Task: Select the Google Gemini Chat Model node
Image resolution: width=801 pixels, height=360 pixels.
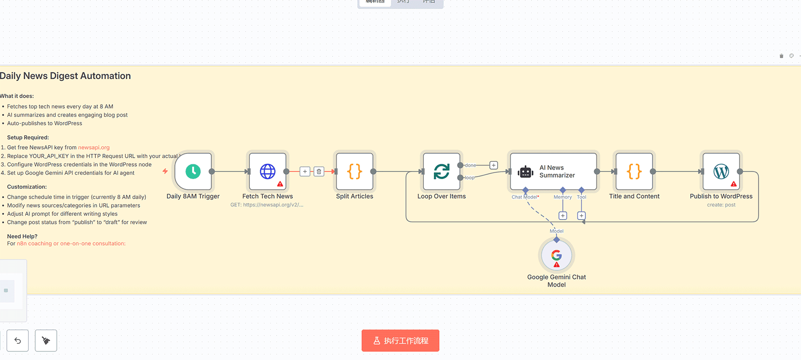Action: point(556,256)
